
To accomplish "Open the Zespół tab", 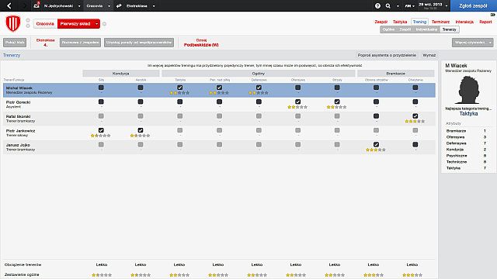I will pos(381,22).
